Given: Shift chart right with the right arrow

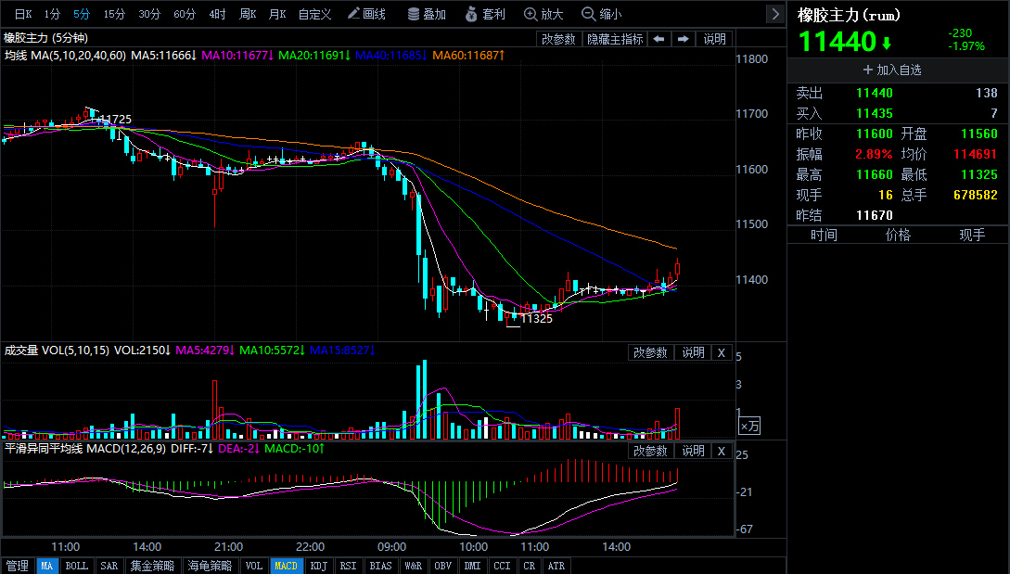Looking at the screenshot, I should click(684, 39).
